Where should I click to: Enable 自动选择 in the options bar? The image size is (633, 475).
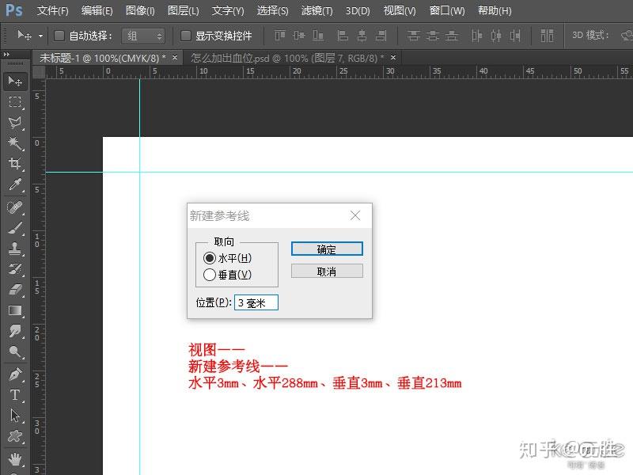coord(59,36)
